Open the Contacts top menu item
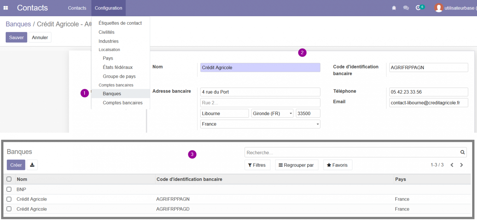 click(77, 8)
